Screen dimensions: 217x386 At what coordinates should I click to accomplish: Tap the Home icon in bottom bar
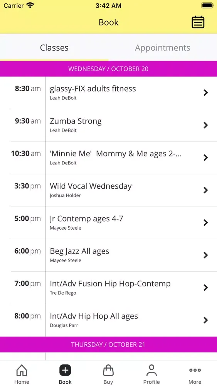22,370
